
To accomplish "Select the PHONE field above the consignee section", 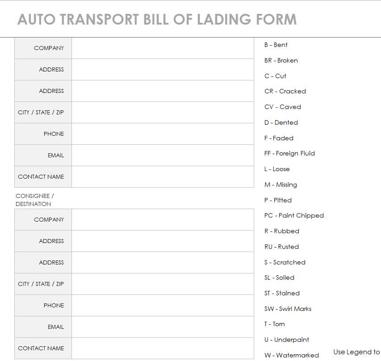I will tap(163, 134).
